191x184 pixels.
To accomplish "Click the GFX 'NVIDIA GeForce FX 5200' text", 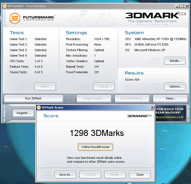I will point(151,44).
